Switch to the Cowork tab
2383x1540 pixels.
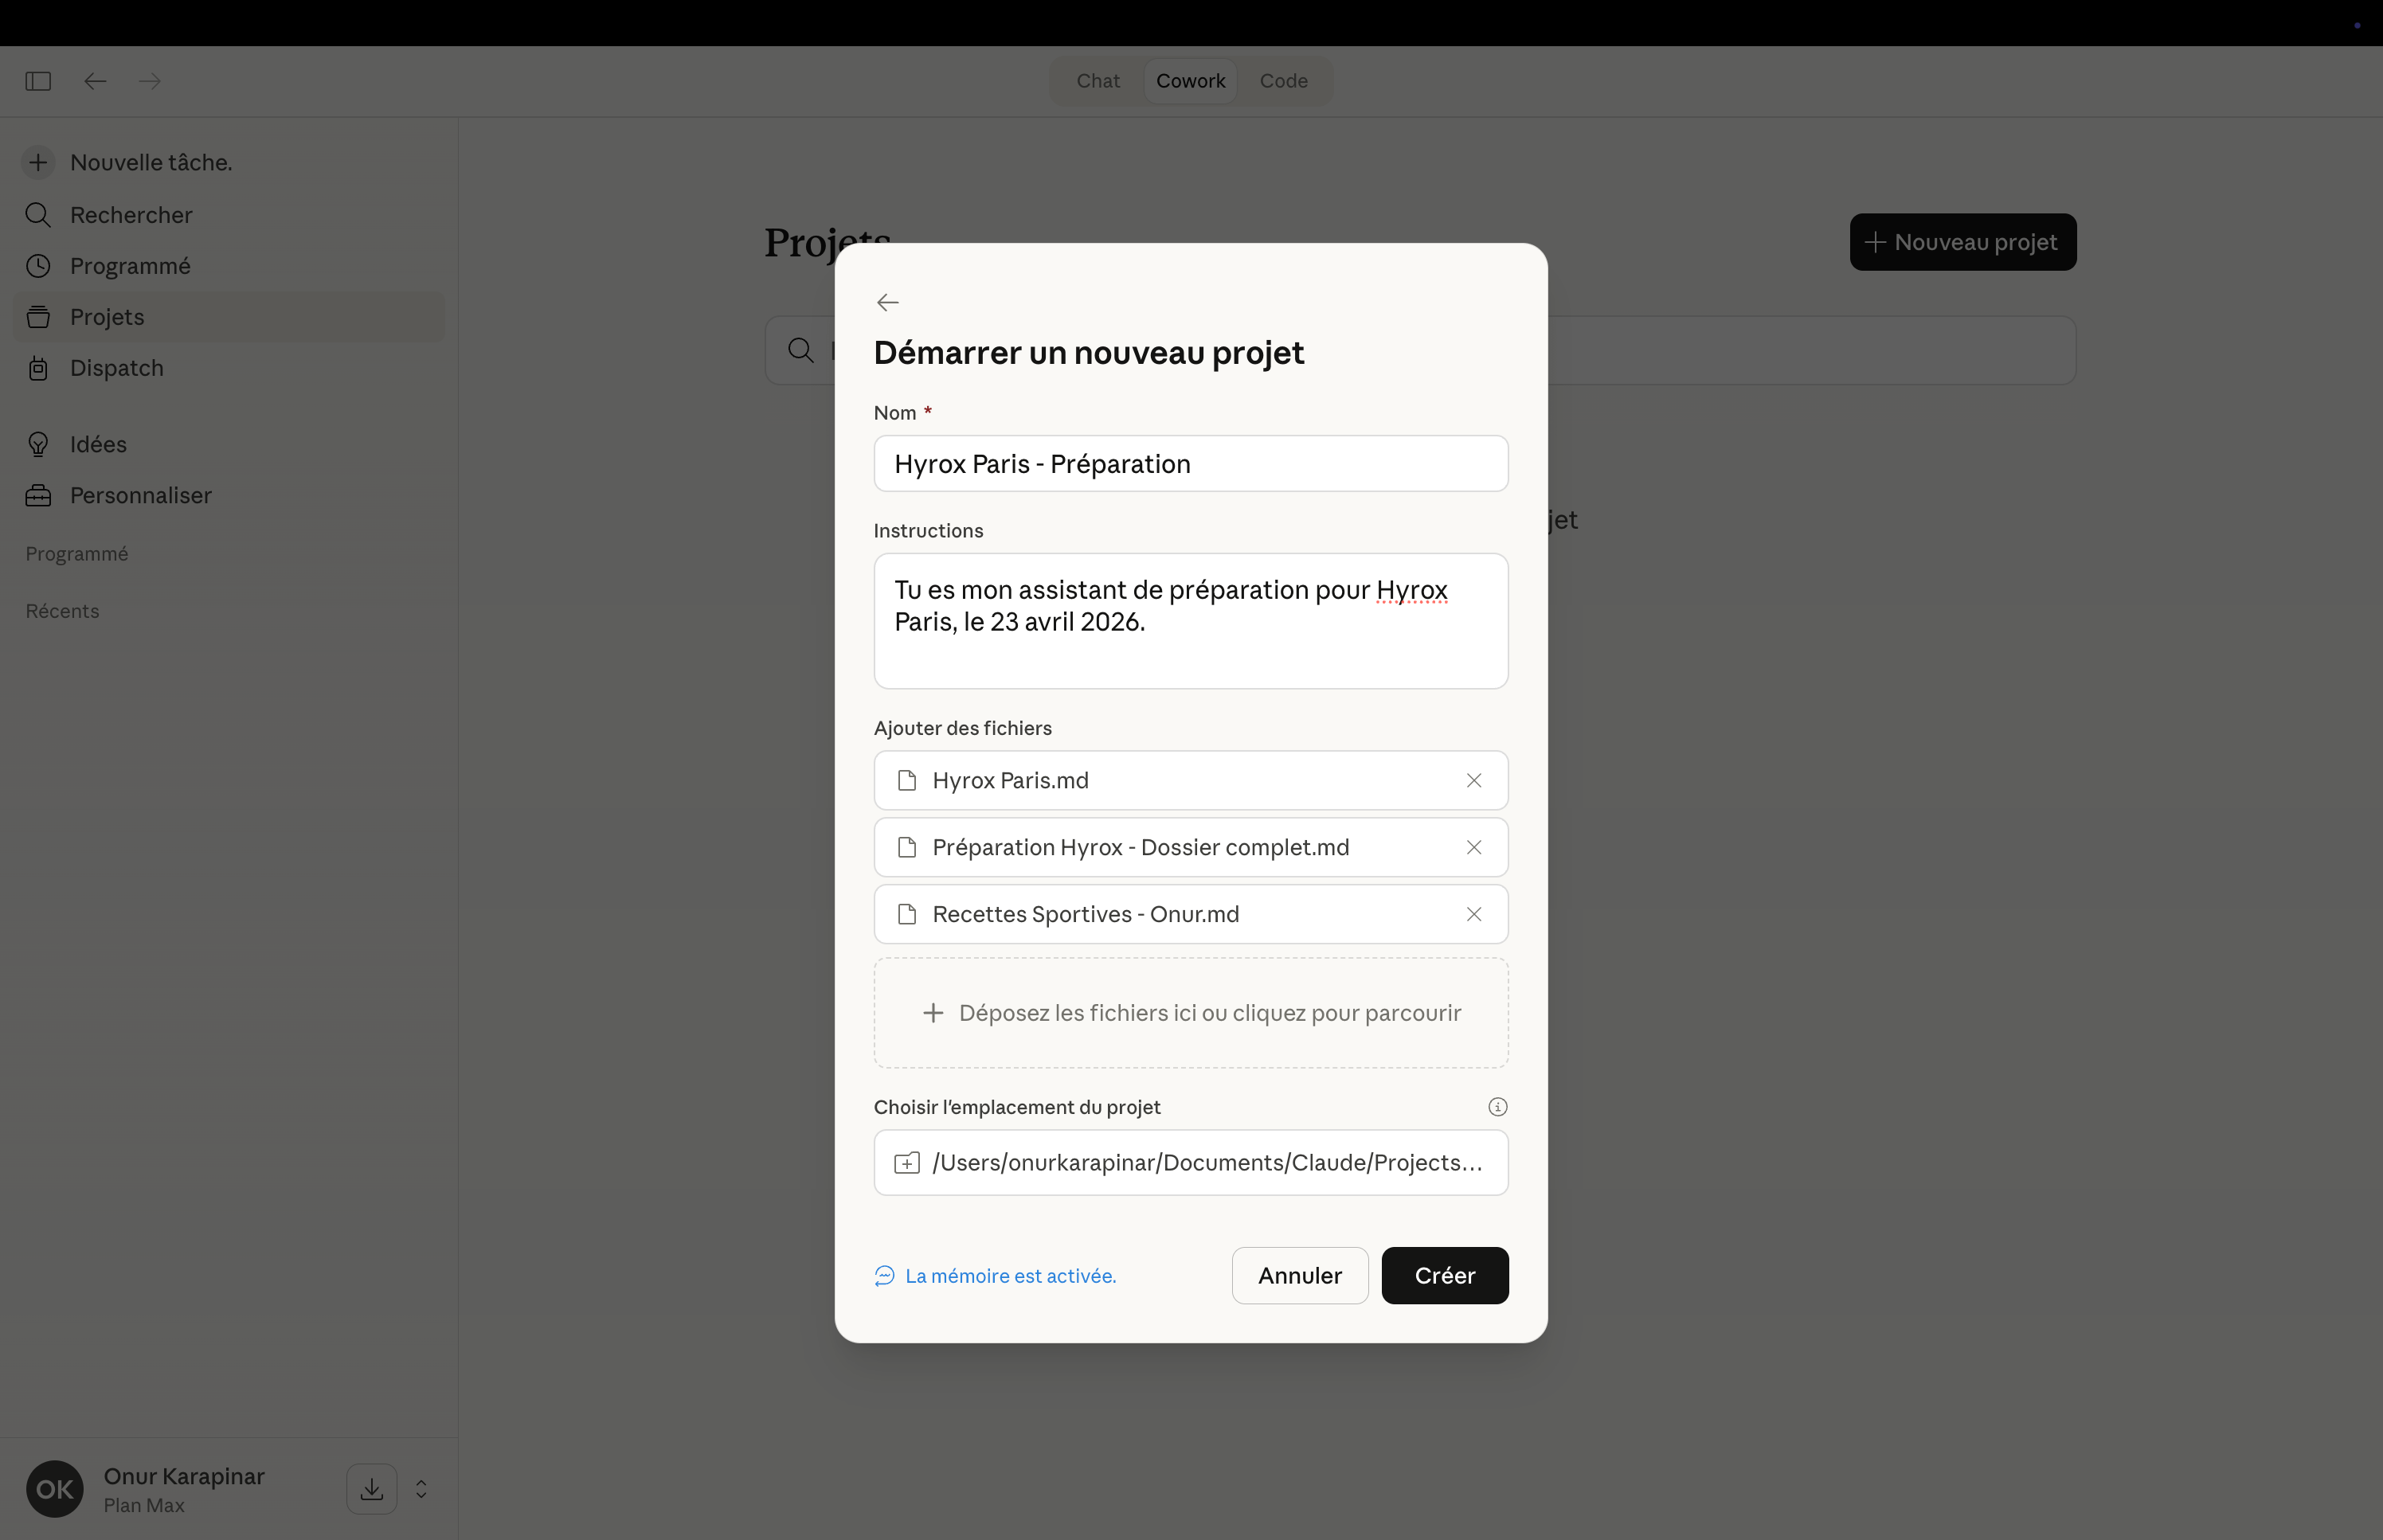pyautogui.click(x=1190, y=81)
